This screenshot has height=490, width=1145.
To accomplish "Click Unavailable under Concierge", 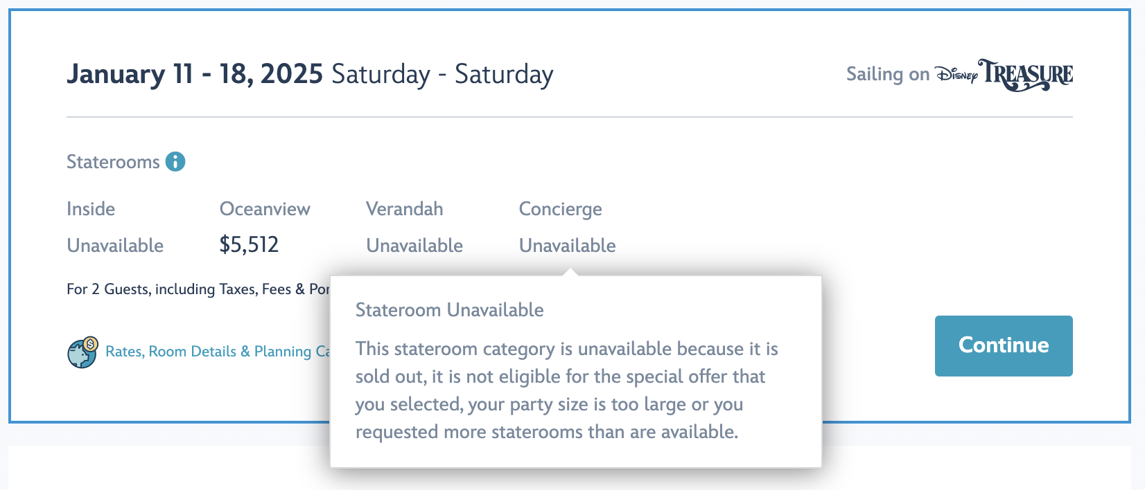I will pos(567,246).
